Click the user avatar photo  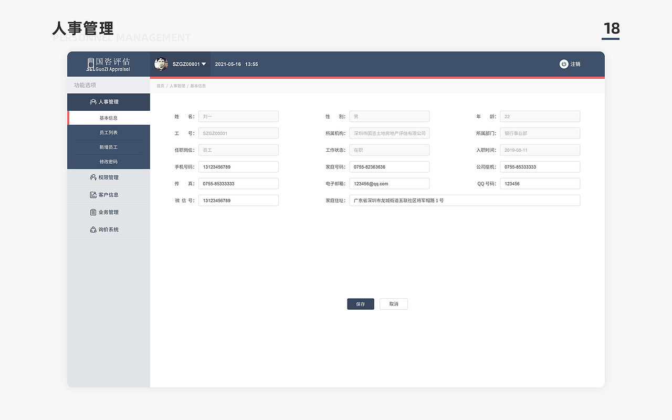(161, 64)
